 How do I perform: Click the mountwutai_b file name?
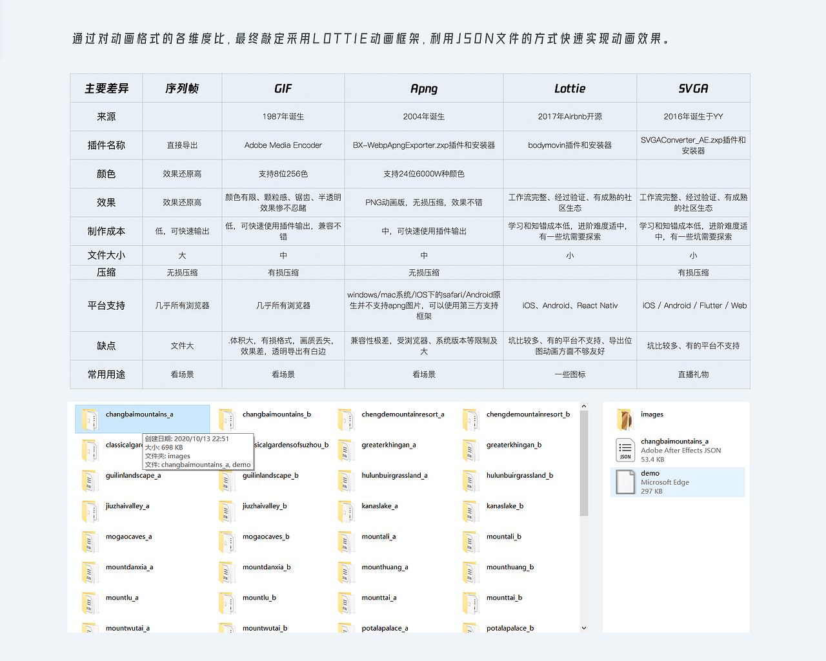click(x=265, y=628)
